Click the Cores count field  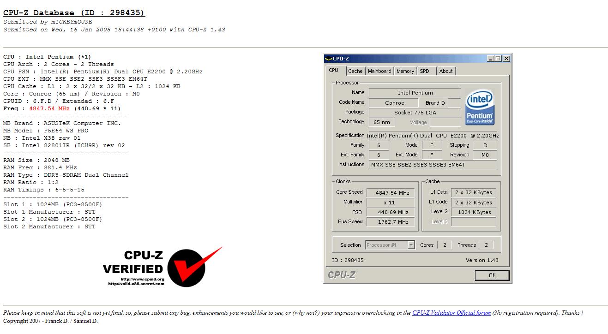pos(445,245)
